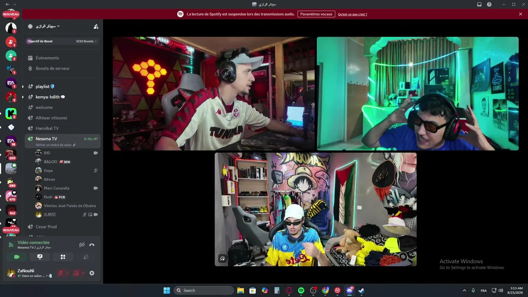Open the server icon with 670 badge
The height and width of the screenshot is (297, 528).
[x=11, y=196]
